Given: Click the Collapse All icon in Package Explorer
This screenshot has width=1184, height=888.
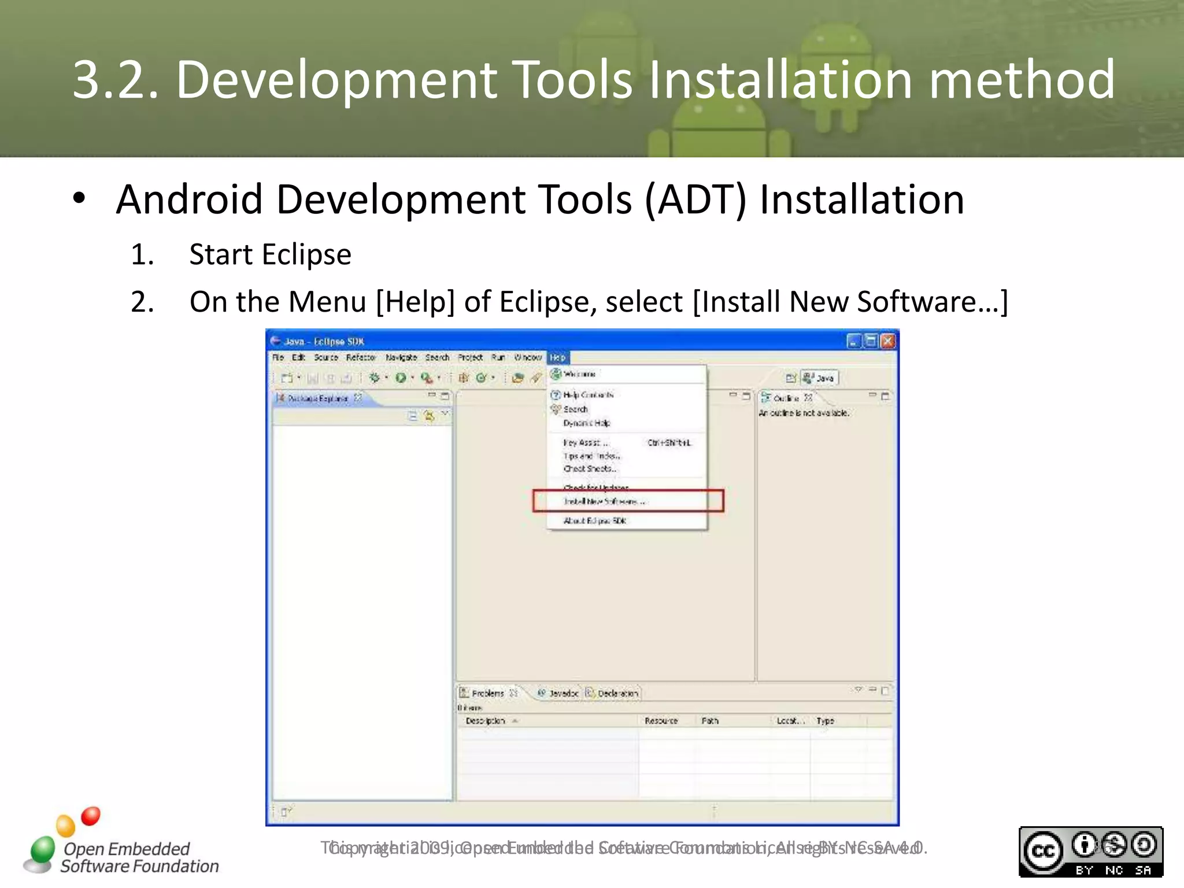Looking at the screenshot, I should point(413,415).
